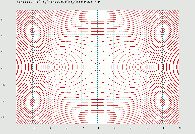This screenshot has width=195, height=134.
Task: Click the center of the left concentric circles
Action: 57,67
